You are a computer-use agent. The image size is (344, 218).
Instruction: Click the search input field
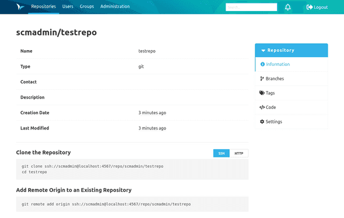pos(251,7)
